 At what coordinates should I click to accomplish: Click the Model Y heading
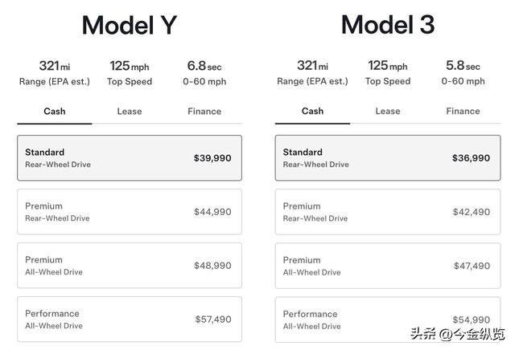[130, 26]
